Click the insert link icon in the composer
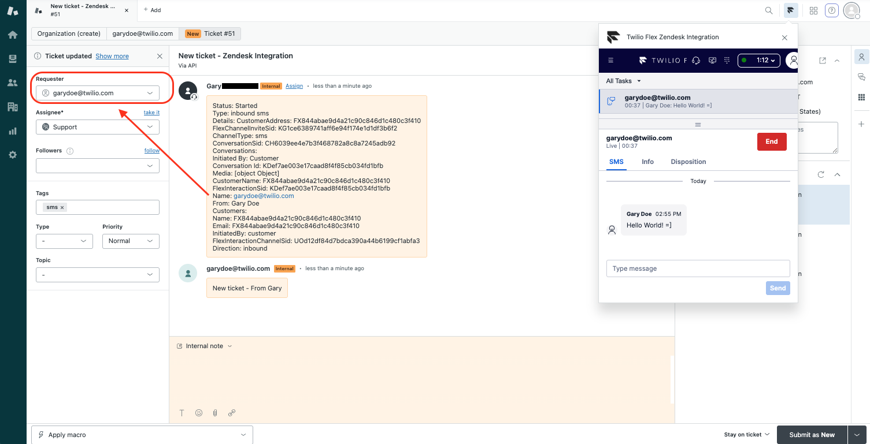Image resolution: width=870 pixels, height=444 pixels. pyautogui.click(x=232, y=413)
